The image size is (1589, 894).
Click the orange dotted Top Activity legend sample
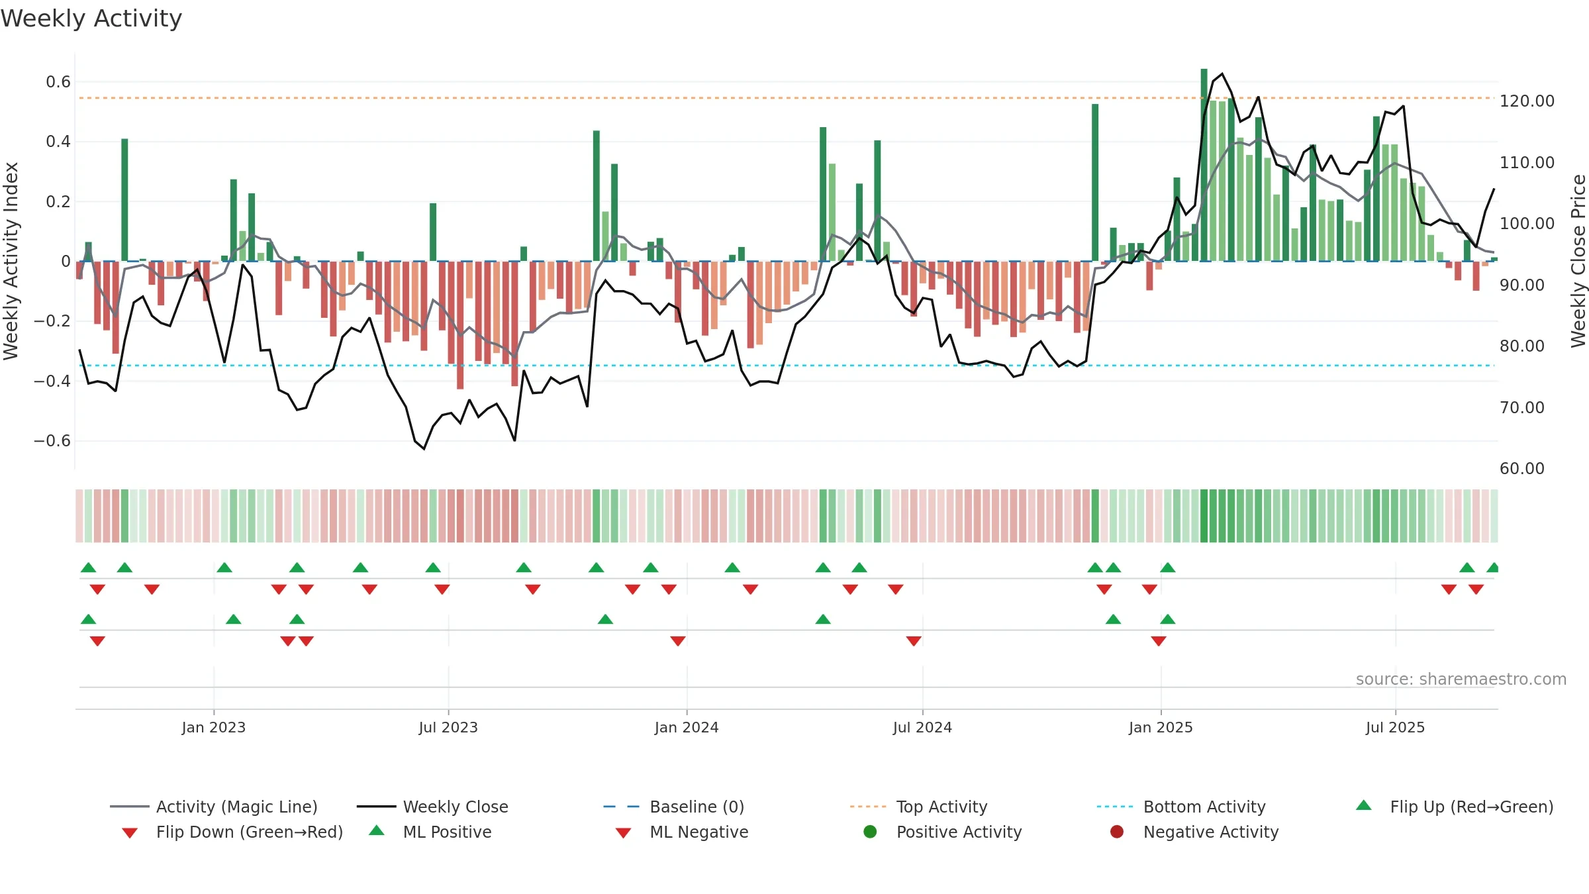click(870, 807)
